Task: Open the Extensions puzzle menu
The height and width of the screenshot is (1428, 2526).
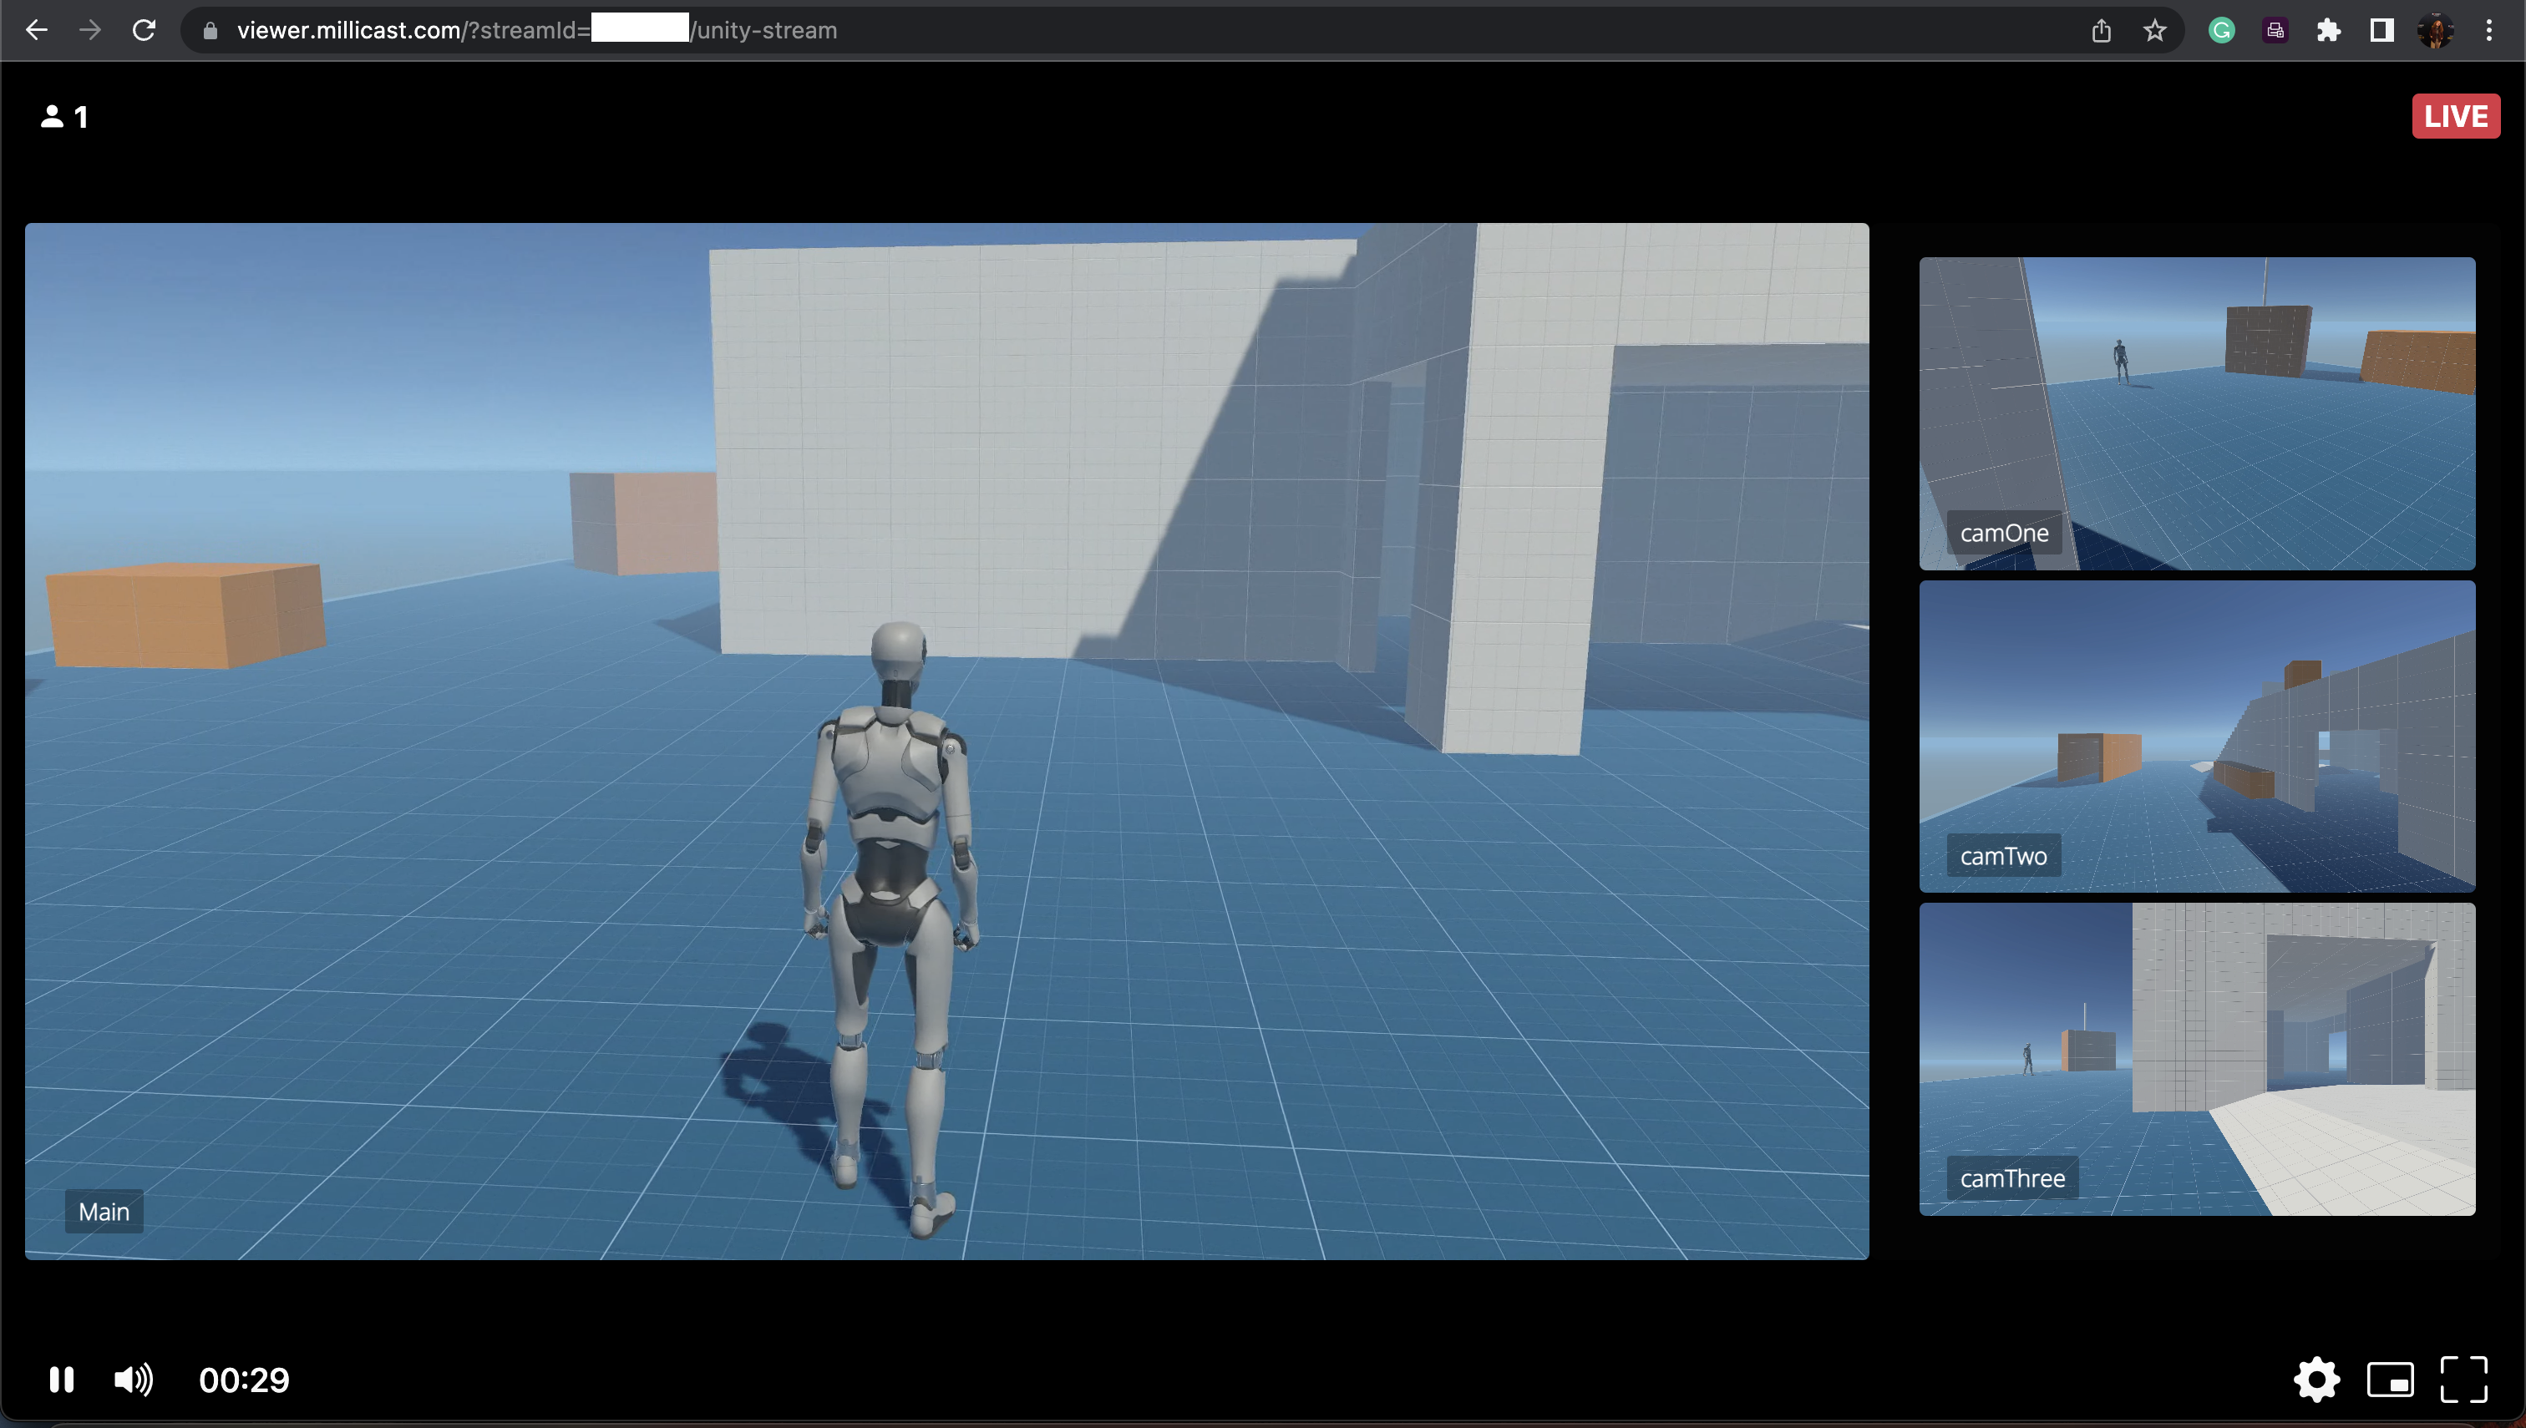Action: pos(2328,30)
